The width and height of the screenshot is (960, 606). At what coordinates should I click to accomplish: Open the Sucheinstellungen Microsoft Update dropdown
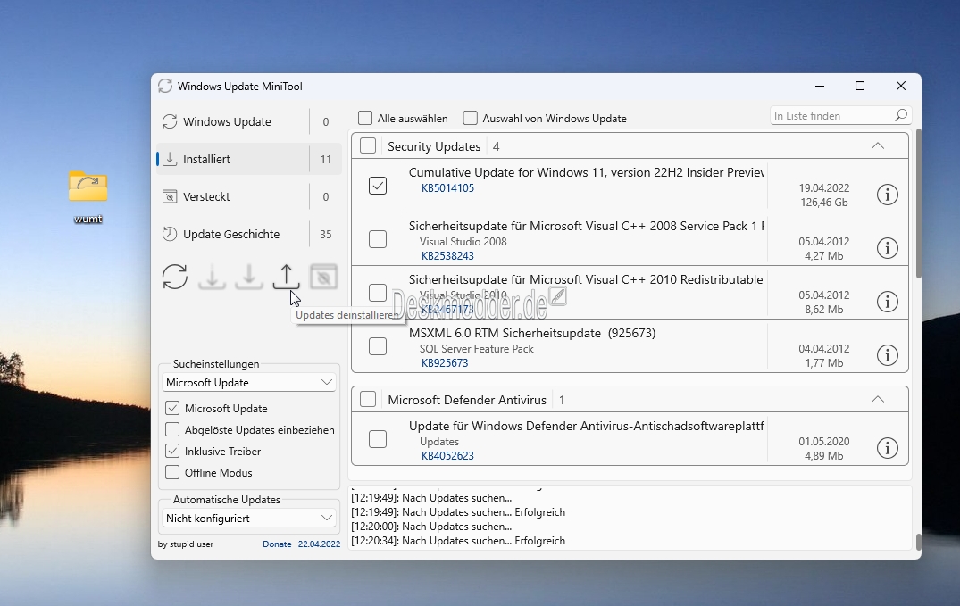click(x=249, y=383)
